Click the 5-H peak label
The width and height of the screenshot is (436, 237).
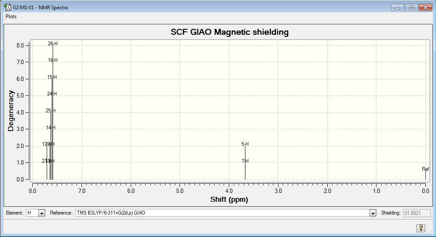pyautogui.click(x=245, y=144)
